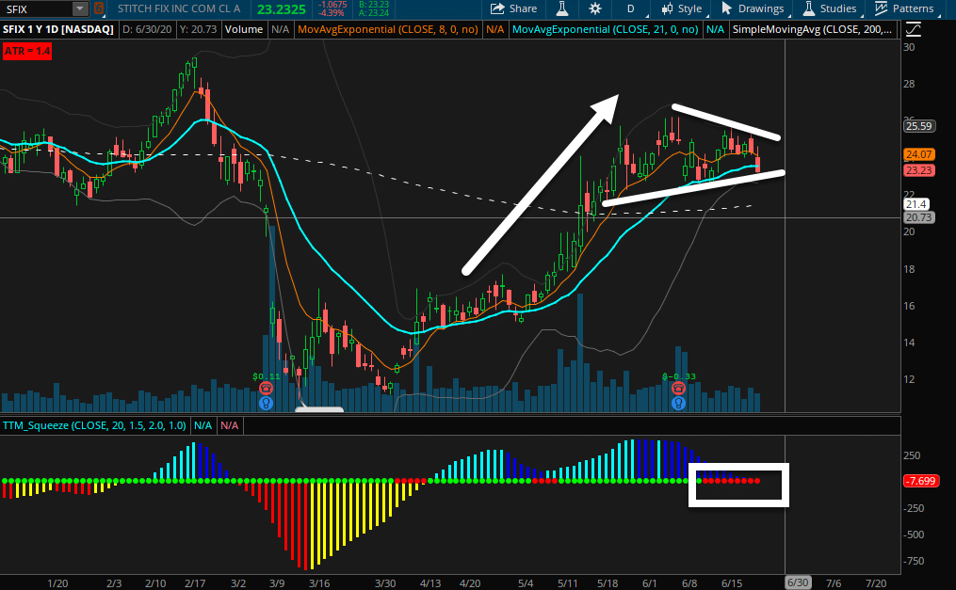The height and width of the screenshot is (590, 956).
Task: Click the price axis scale icon
Action: coord(914,29)
